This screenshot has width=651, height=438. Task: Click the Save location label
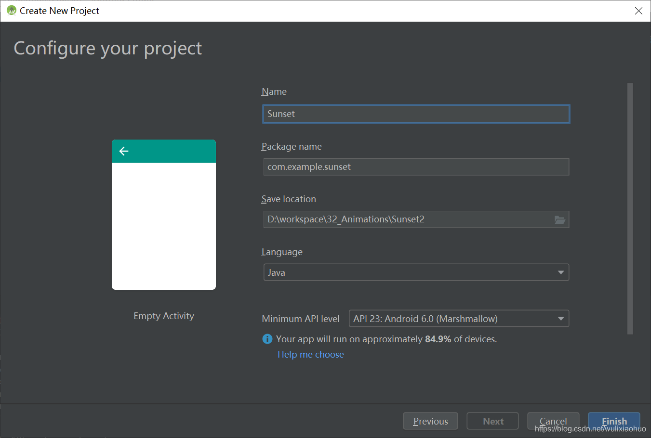[289, 199]
